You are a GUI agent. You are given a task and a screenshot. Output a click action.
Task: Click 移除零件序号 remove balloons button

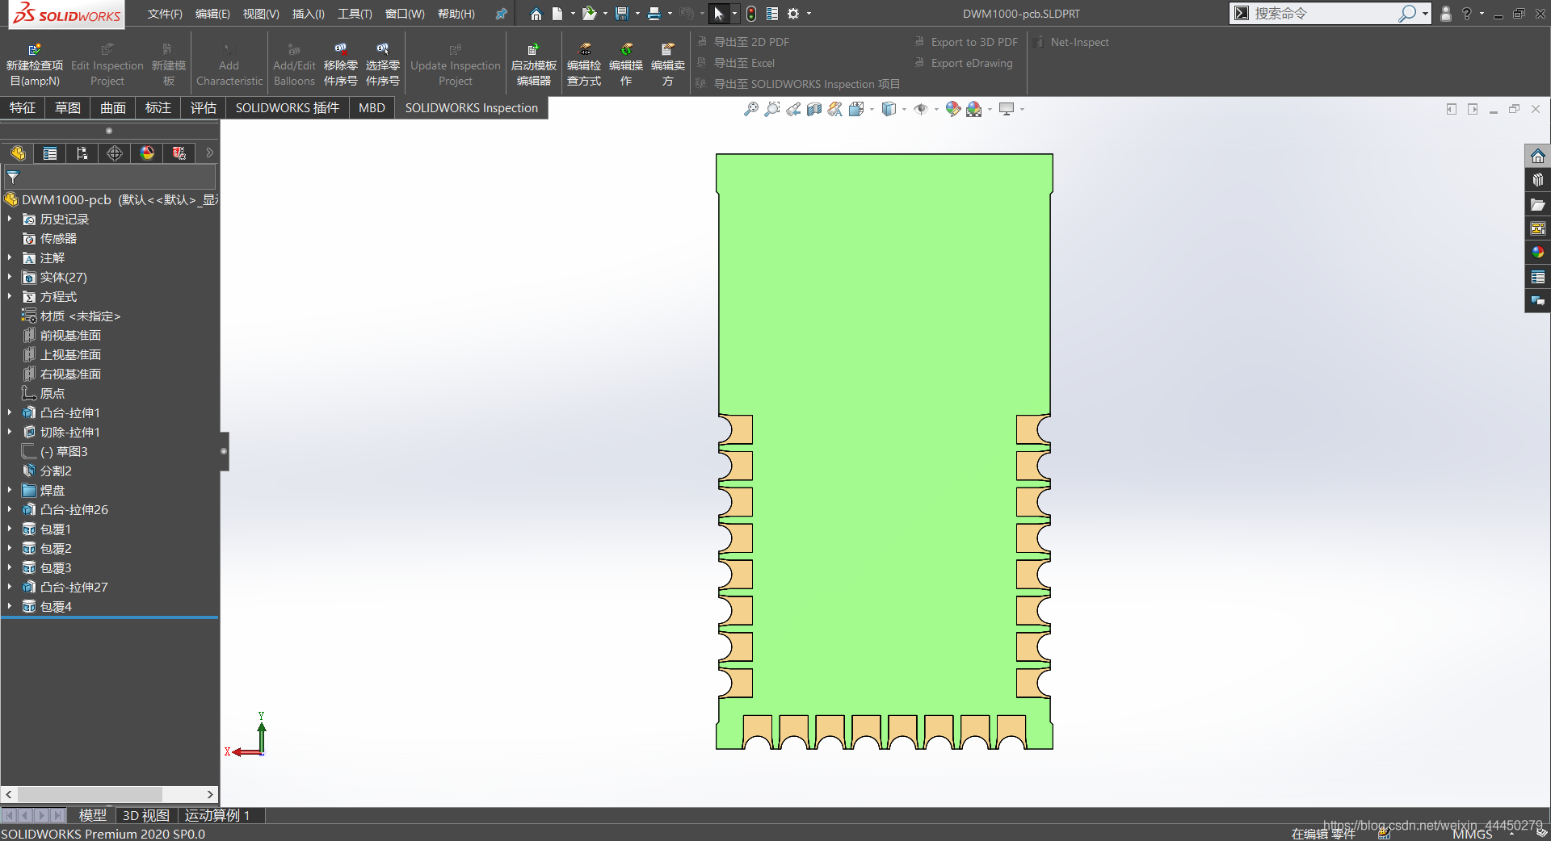pyautogui.click(x=341, y=65)
